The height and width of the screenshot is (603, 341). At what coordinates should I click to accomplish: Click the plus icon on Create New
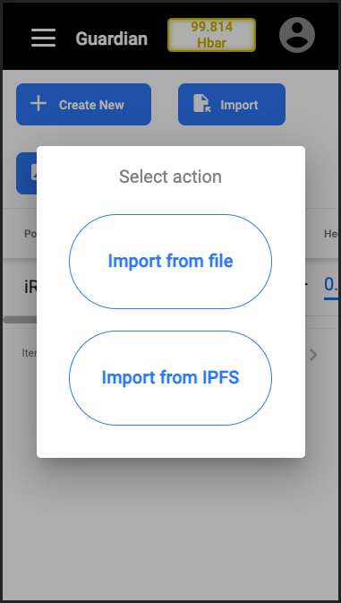tap(38, 104)
